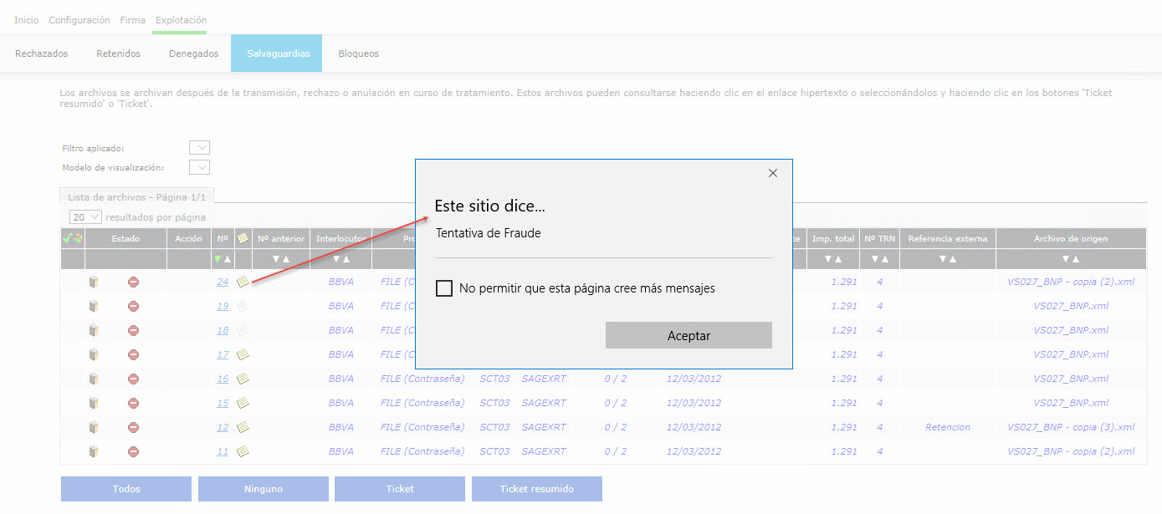The height and width of the screenshot is (514, 1162).
Task: Click the 'Ticket resumido' button
Action: [536, 489]
